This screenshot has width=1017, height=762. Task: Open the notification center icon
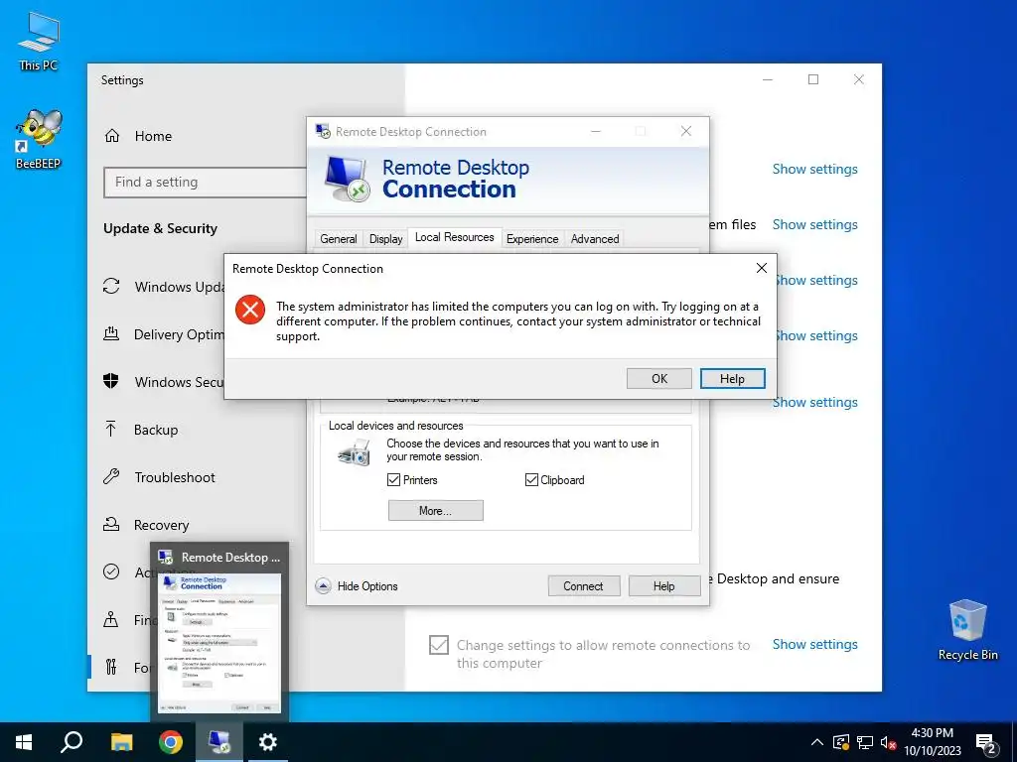986,742
